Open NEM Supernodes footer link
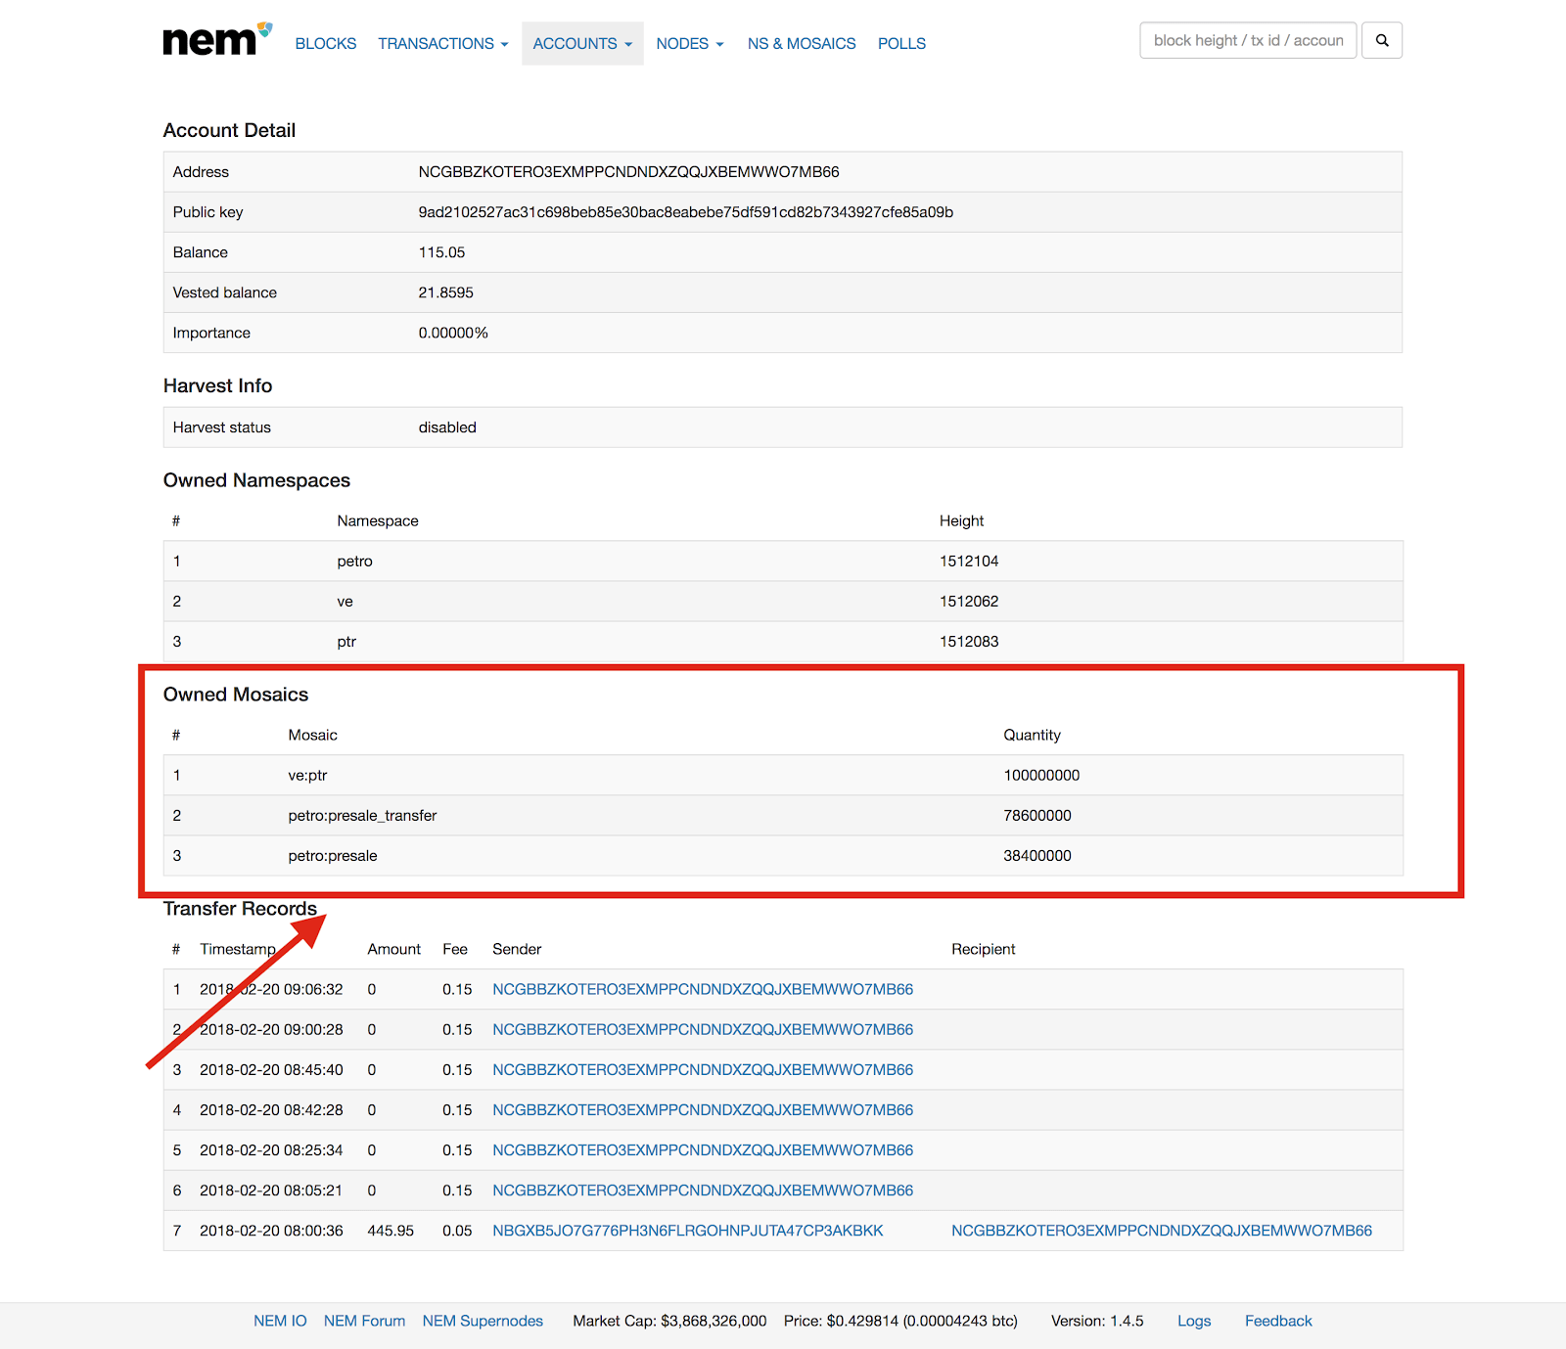 tap(483, 1321)
